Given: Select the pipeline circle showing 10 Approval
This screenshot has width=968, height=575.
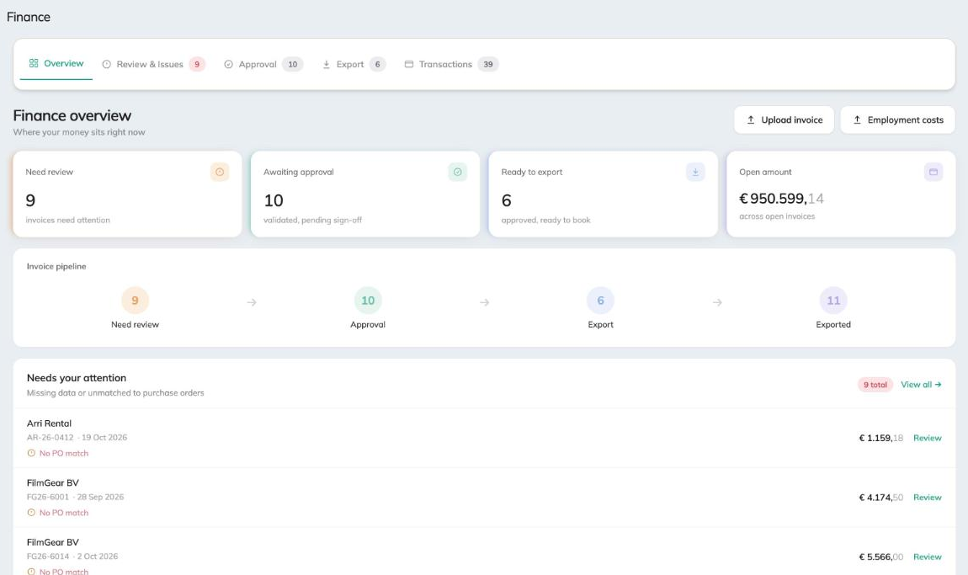Looking at the screenshot, I should click(x=368, y=301).
